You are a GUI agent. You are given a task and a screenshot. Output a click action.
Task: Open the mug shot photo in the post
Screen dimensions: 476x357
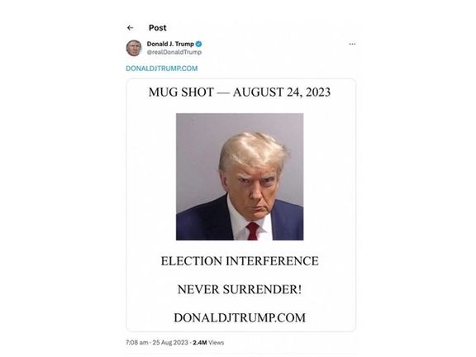pos(240,177)
